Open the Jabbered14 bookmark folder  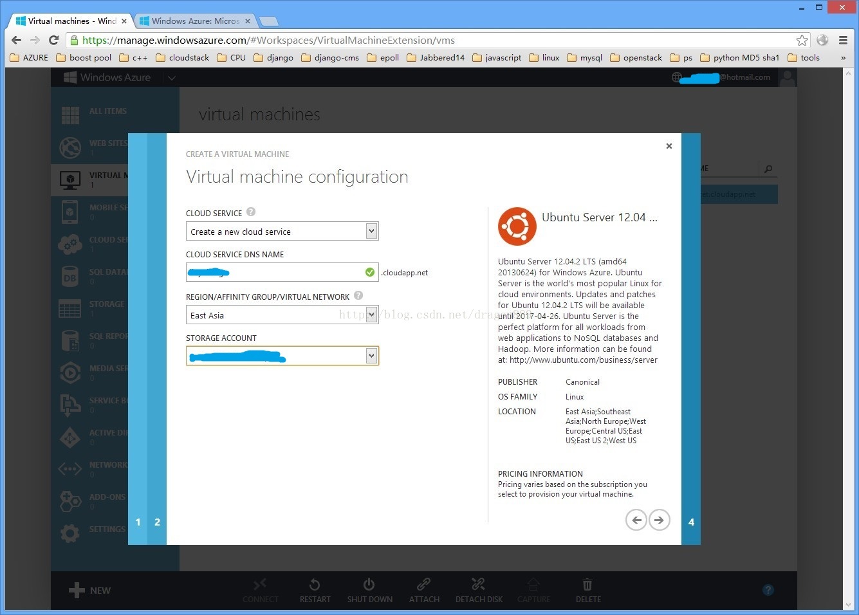point(435,58)
